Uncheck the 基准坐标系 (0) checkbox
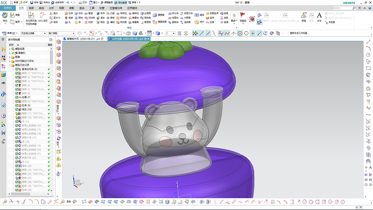 [17, 69]
